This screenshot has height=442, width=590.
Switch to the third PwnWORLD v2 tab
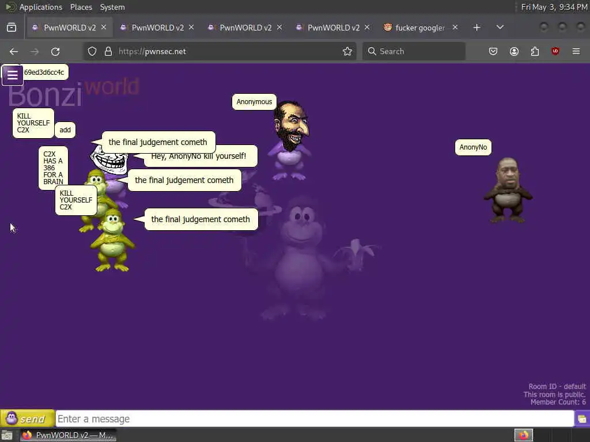245,28
